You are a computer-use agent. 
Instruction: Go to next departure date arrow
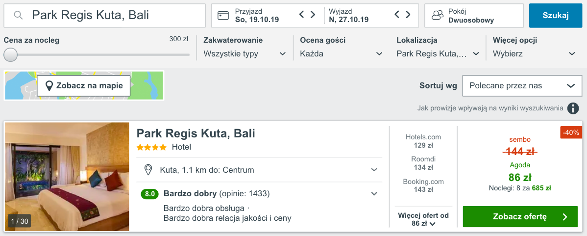point(408,15)
